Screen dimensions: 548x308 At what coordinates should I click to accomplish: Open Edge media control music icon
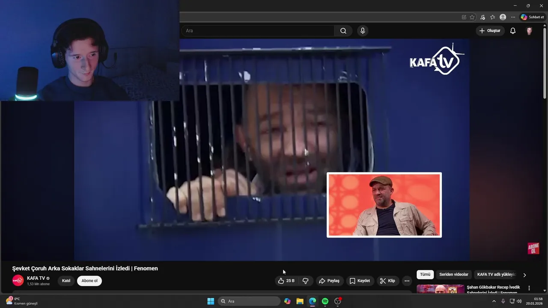[x=482, y=17]
